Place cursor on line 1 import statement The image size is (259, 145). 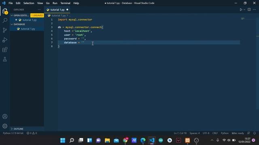point(75,20)
